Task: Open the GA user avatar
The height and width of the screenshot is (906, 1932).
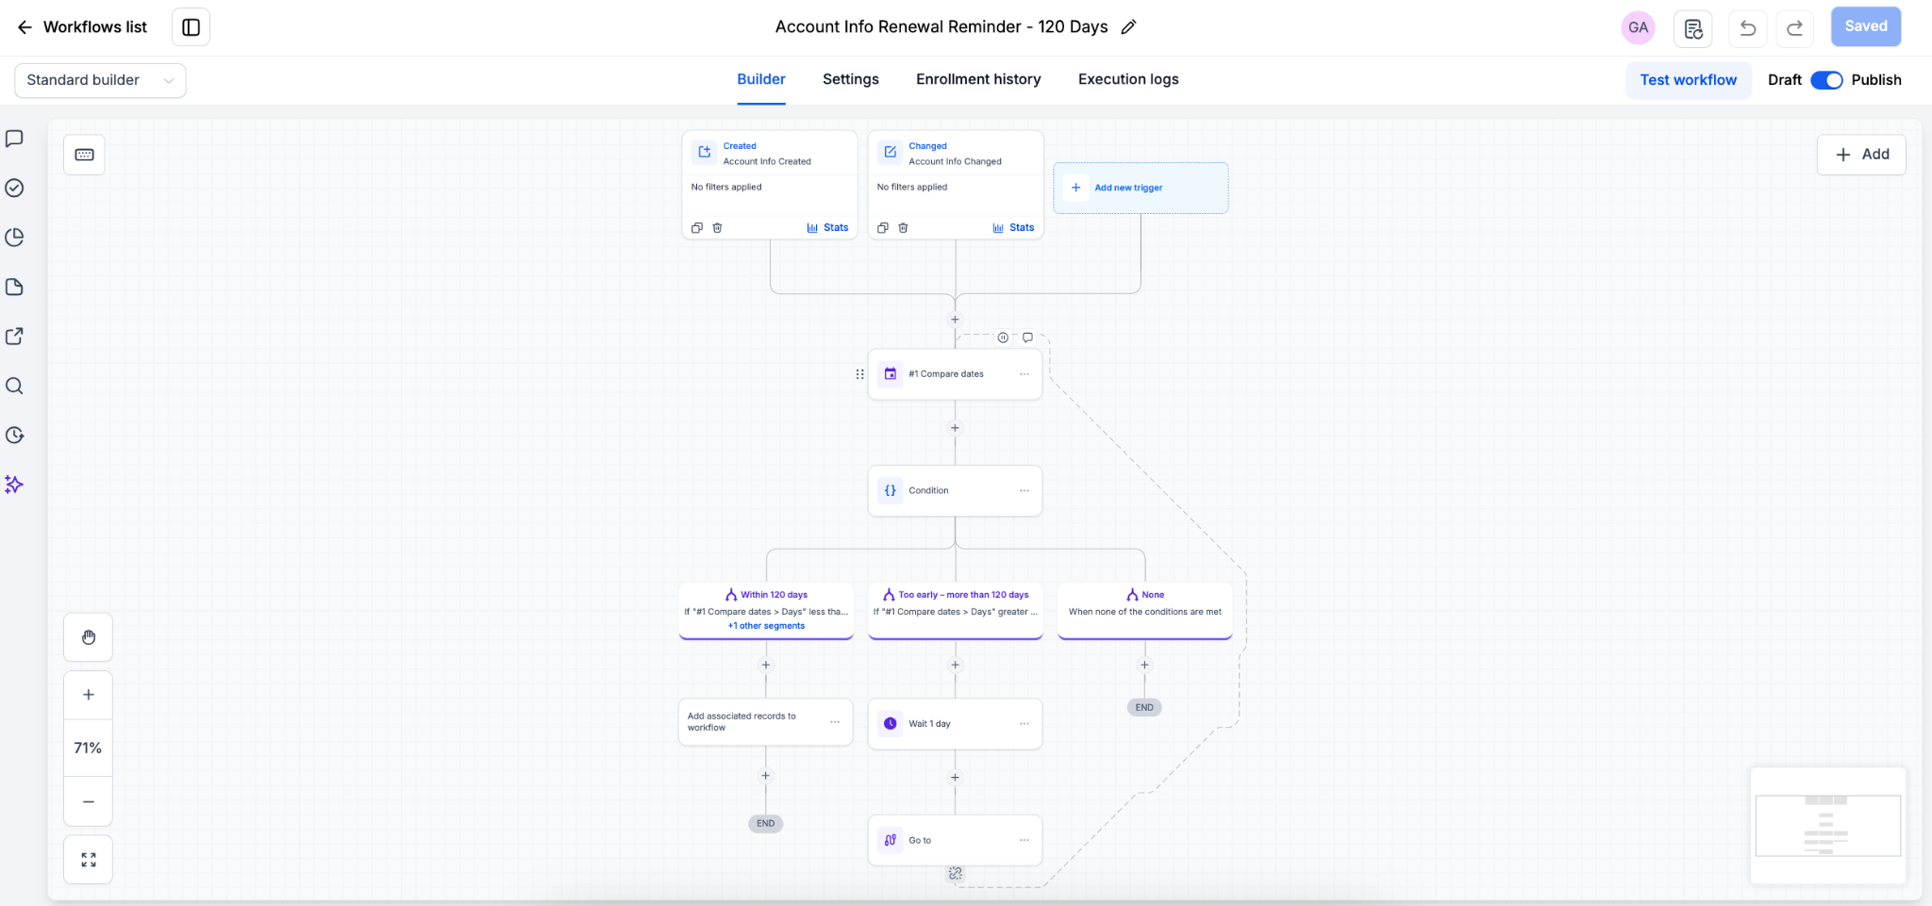Action: [x=1639, y=27]
